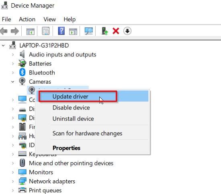This screenshot has width=221, height=194.
Task: Collapse the Cameras category
Action: tap(13, 82)
